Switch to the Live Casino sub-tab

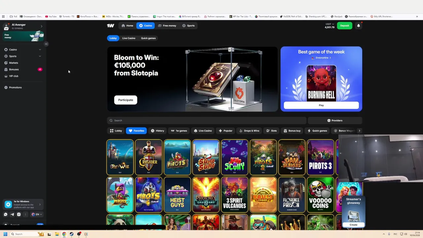click(x=129, y=38)
